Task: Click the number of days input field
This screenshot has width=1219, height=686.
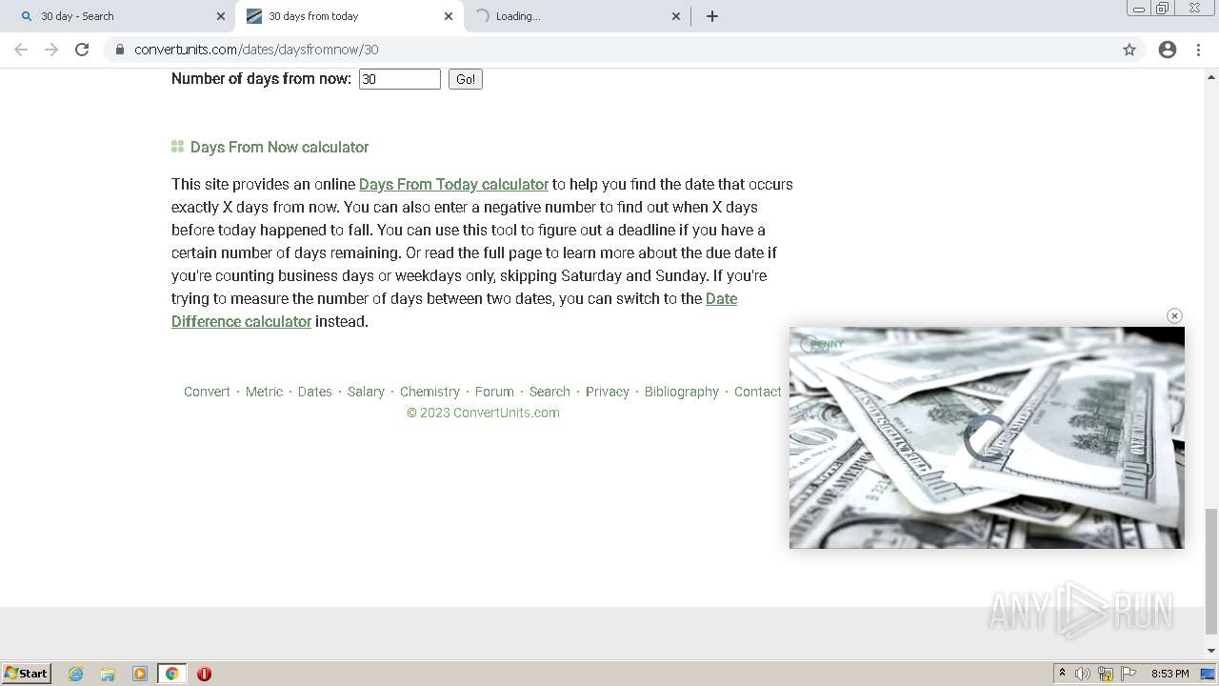Action: click(400, 79)
